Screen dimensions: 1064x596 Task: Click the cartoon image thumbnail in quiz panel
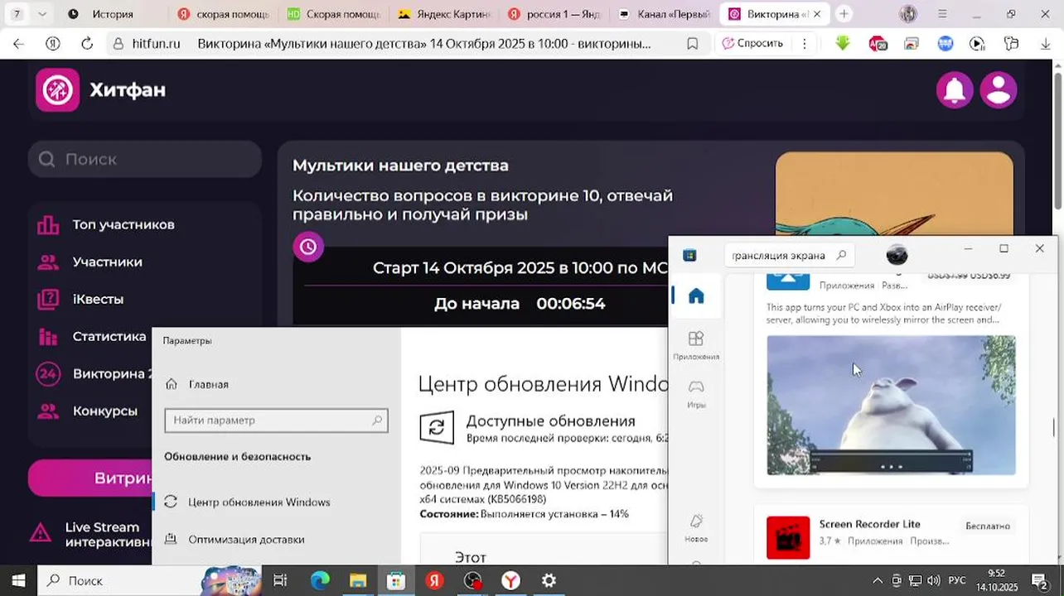[x=894, y=194]
